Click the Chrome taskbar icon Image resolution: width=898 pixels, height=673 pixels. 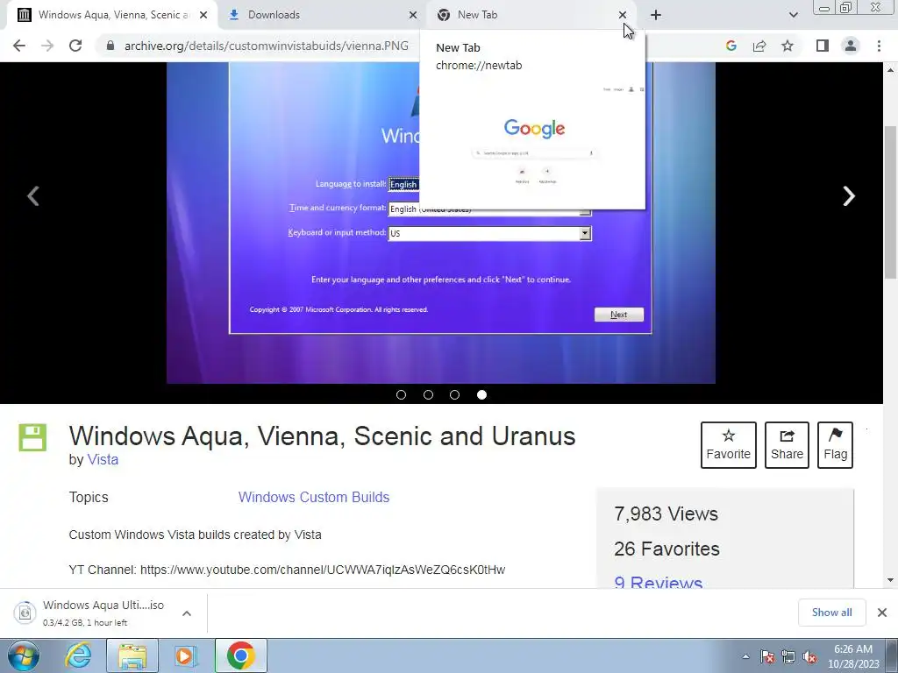pos(240,655)
